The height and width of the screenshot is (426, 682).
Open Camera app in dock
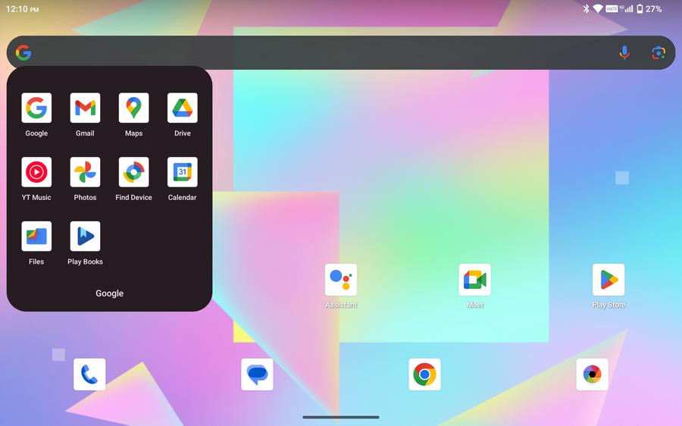click(592, 374)
